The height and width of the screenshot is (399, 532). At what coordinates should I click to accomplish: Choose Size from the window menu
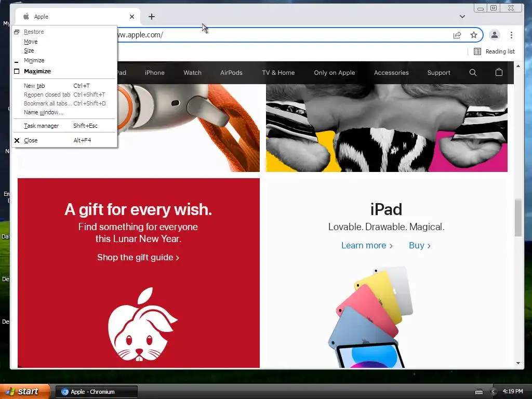pyautogui.click(x=64, y=50)
